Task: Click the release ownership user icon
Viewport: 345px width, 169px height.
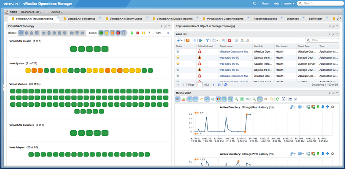Action: (248, 40)
